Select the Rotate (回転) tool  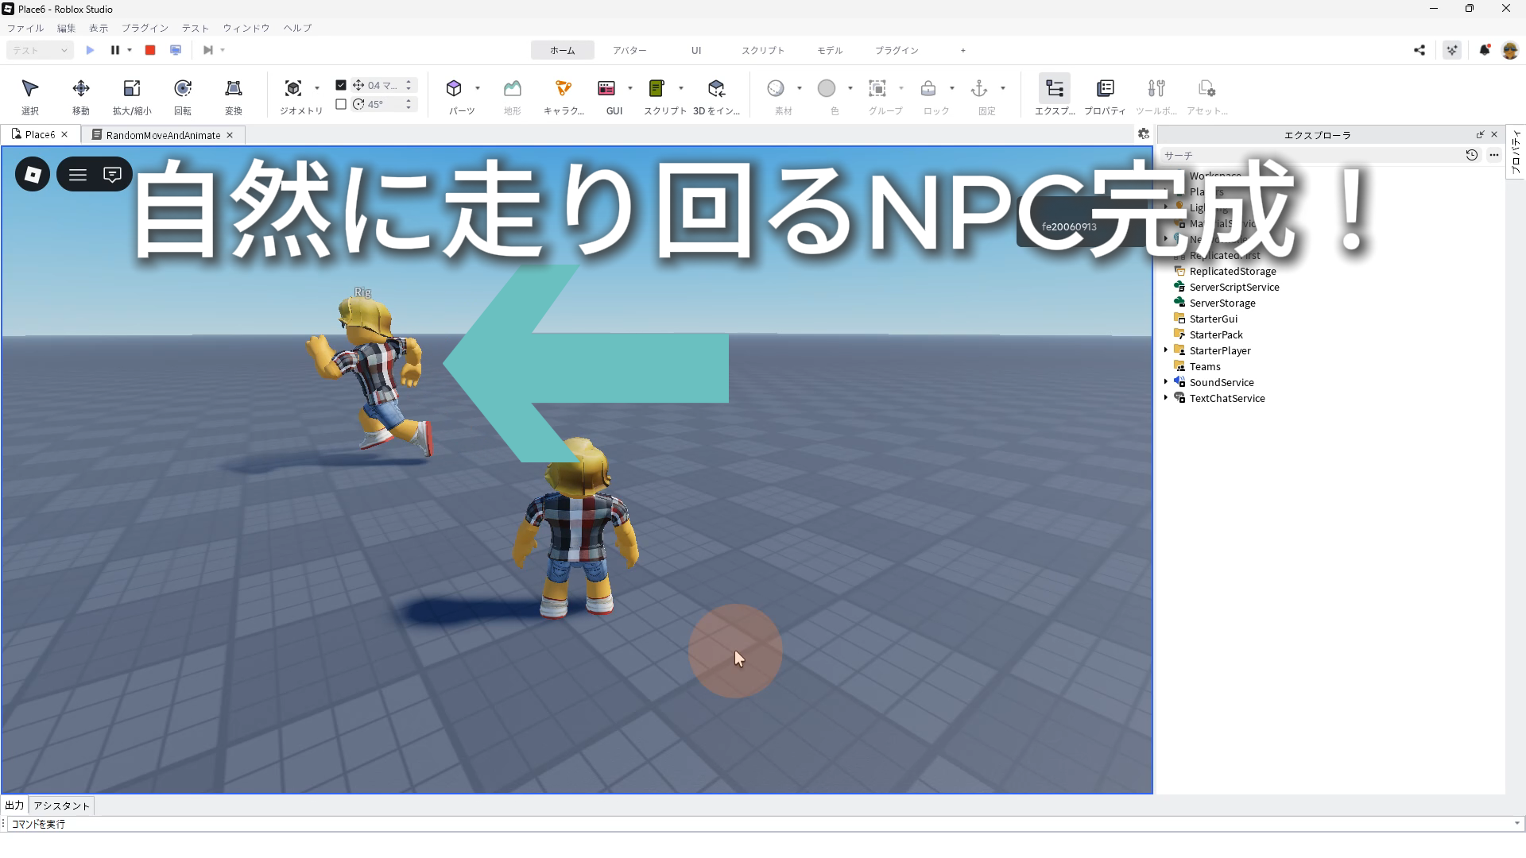click(182, 89)
